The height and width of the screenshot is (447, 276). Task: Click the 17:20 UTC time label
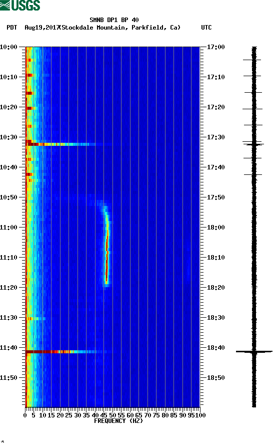click(x=215, y=107)
